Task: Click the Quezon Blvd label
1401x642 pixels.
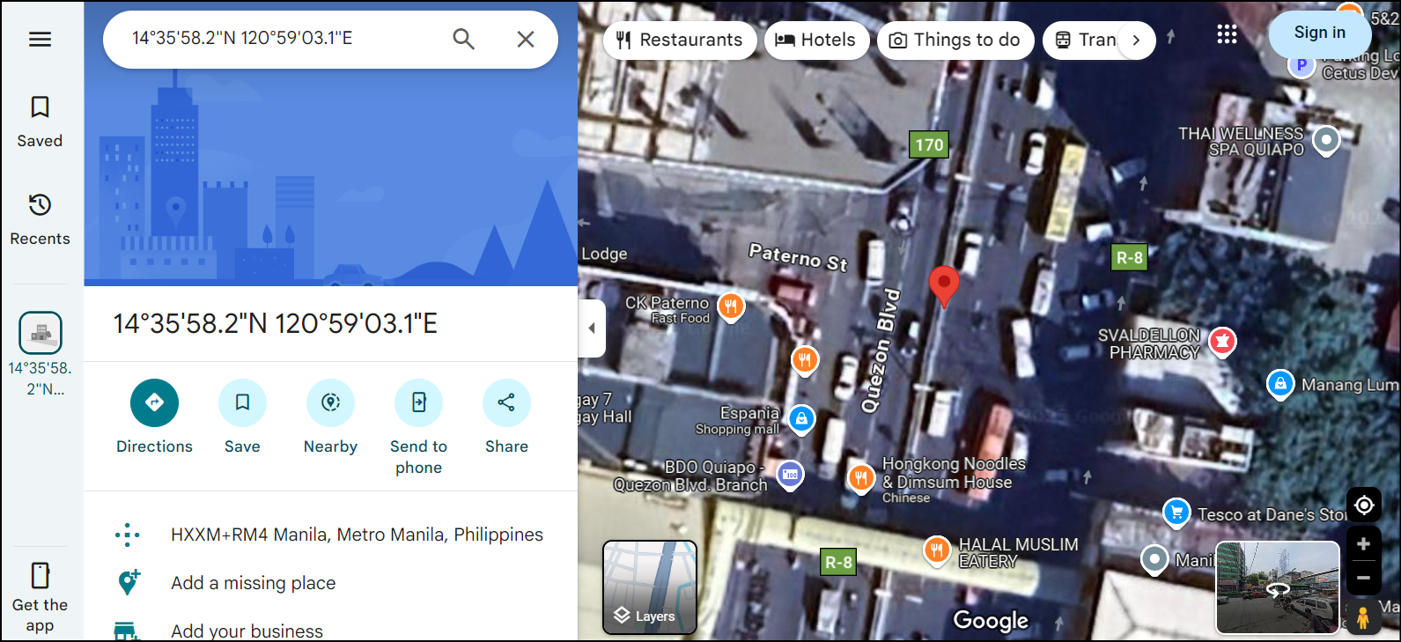Action: 881,351
